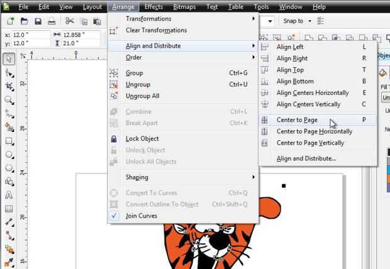This screenshot has width=390, height=269.
Task: Expand the Transformations submenu
Action: (184, 19)
